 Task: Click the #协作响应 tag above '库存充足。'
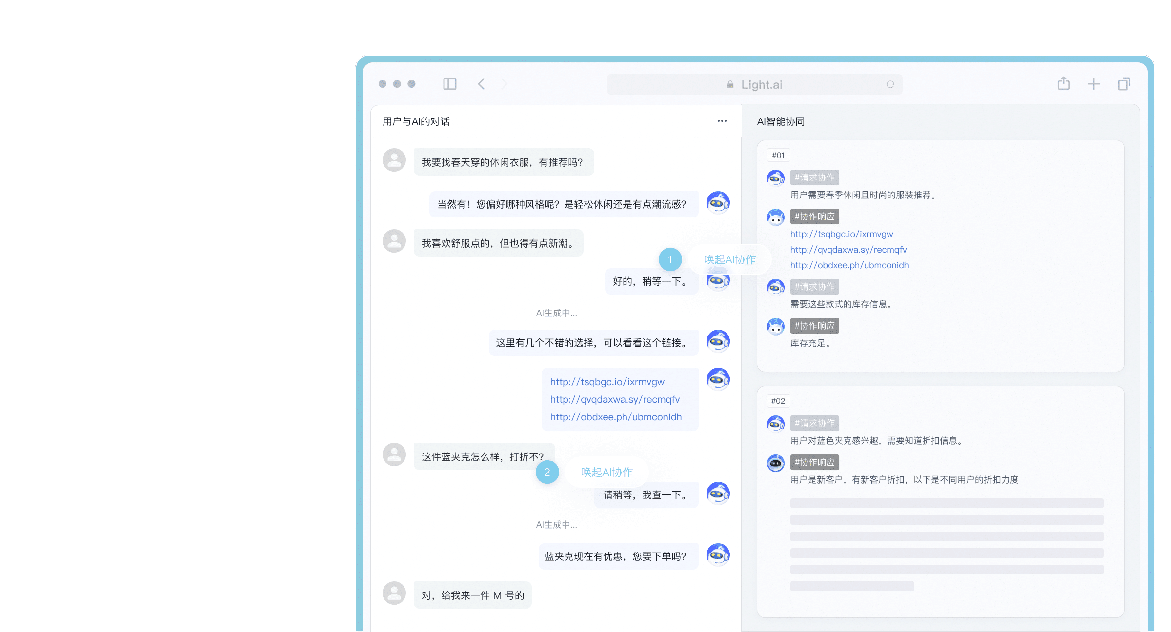click(x=815, y=326)
